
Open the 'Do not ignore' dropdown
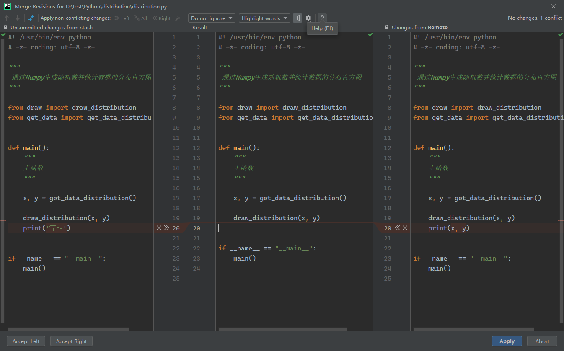pos(212,18)
